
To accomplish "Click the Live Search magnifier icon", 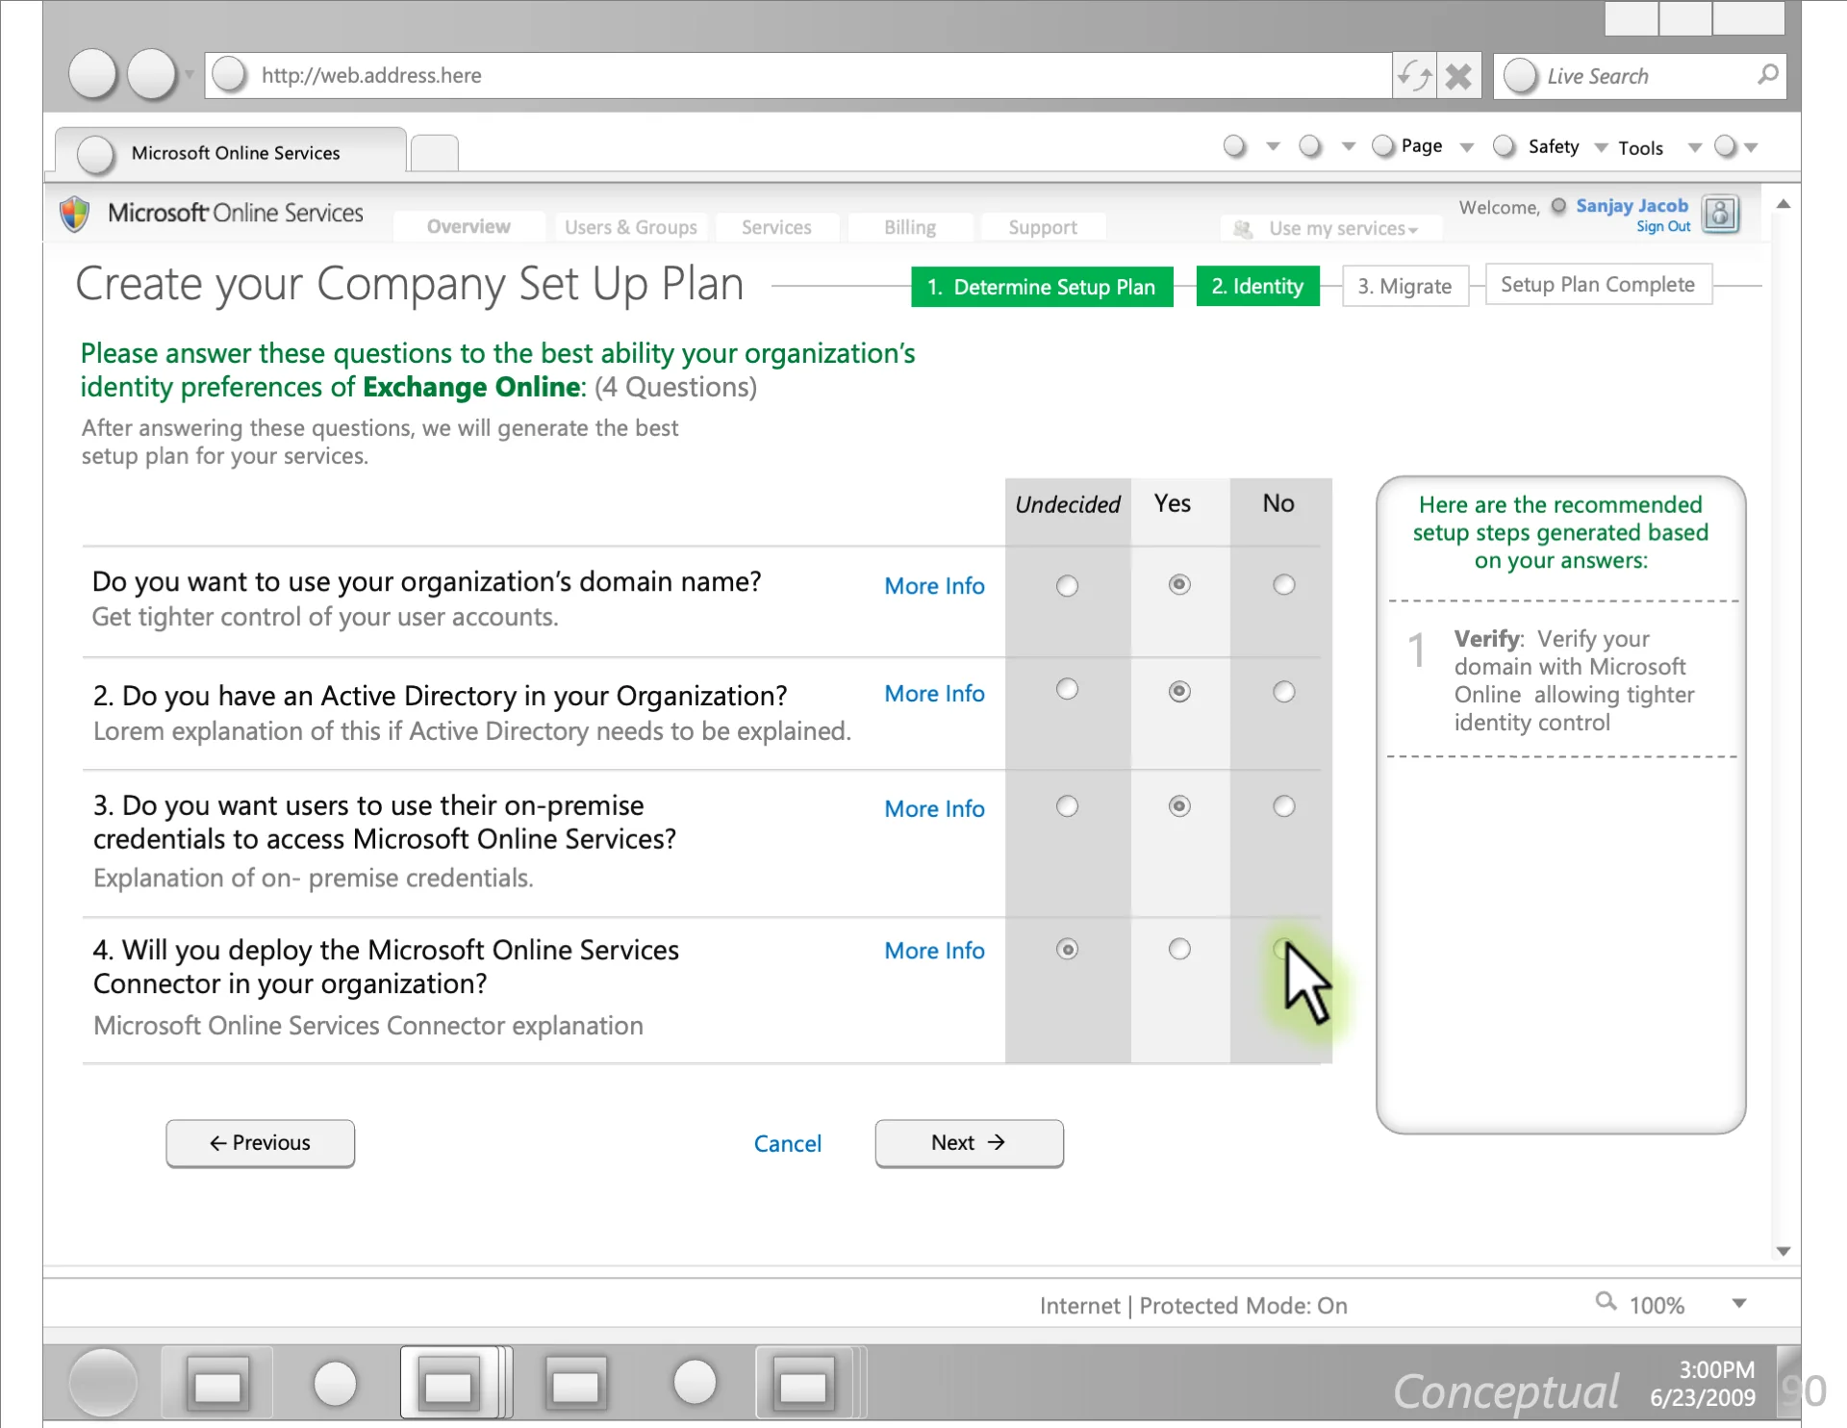I will (x=1768, y=74).
